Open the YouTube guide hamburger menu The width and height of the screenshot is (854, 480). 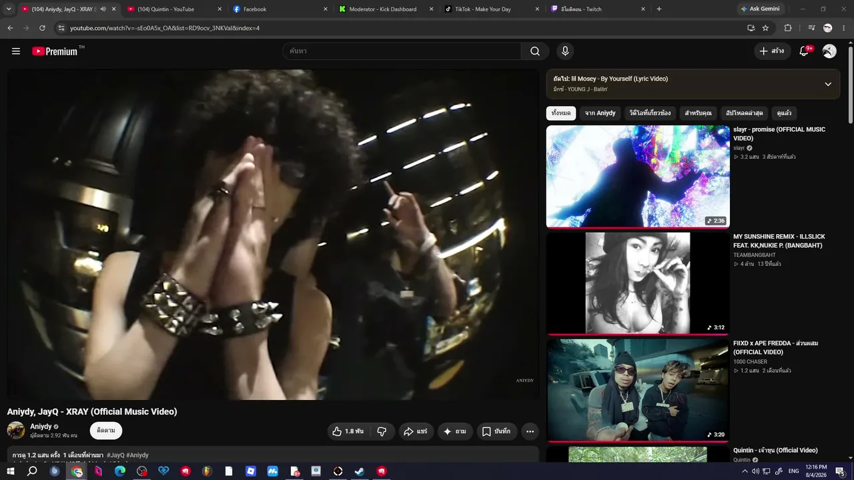coord(16,51)
